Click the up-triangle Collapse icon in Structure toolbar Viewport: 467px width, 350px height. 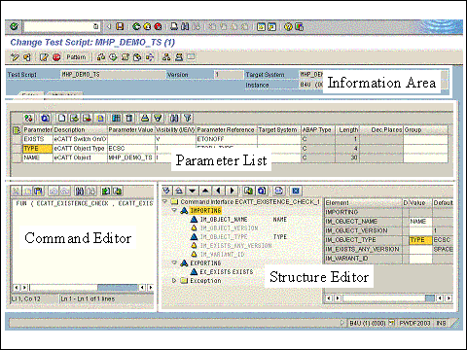[x=205, y=191]
